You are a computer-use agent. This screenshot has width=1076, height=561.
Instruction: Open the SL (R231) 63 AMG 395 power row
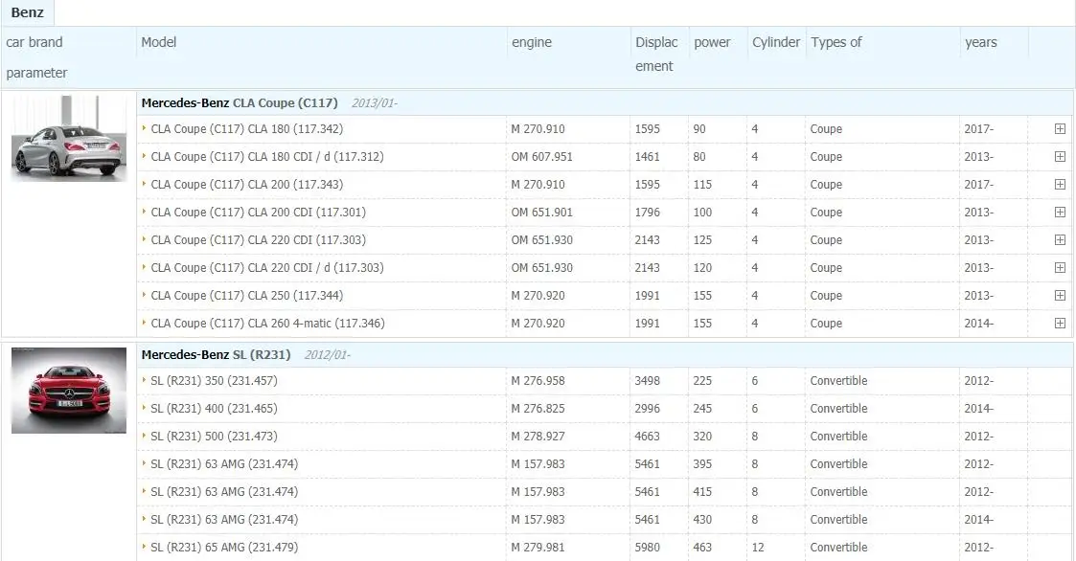click(223, 463)
